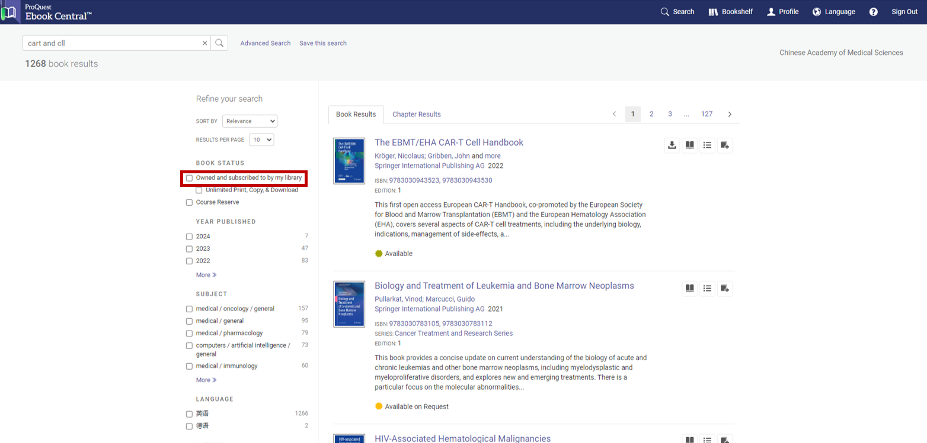Read online icon for CAR-T Cell Handbook
The image size is (927, 443).
[x=689, y=145]
